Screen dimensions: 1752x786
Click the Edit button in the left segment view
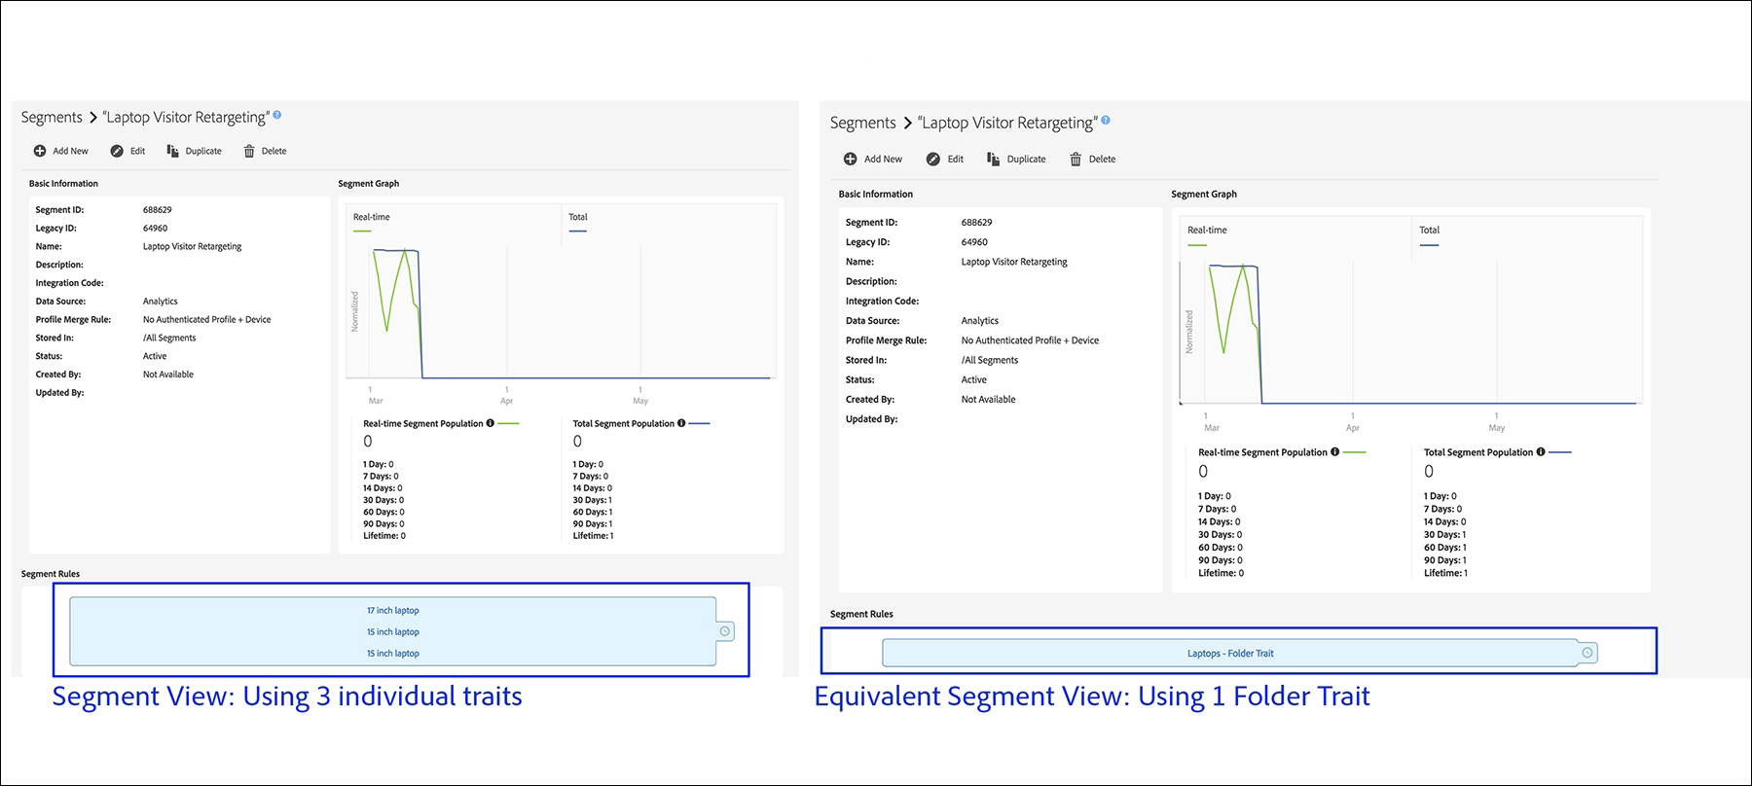pos(137,151)
